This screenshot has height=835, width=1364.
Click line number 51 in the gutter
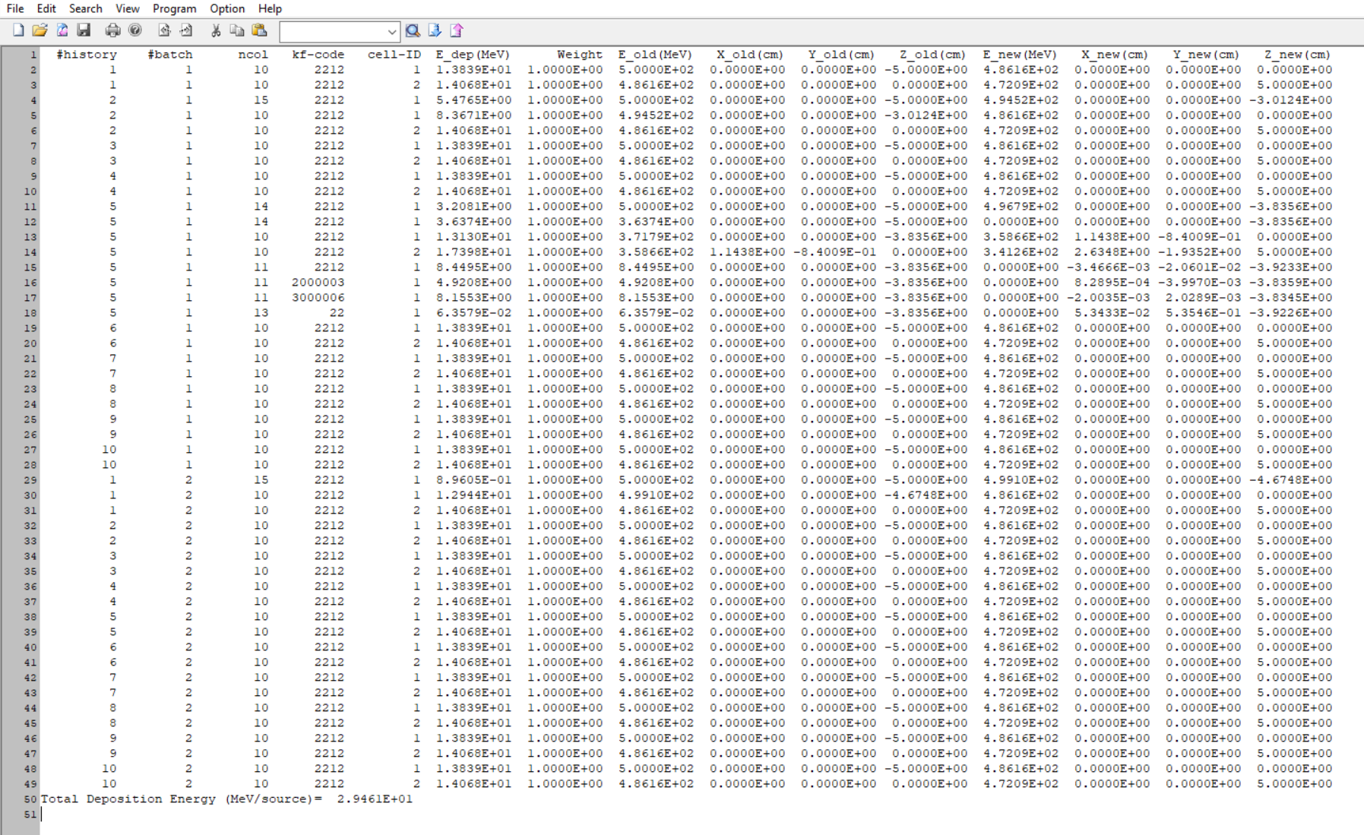tap(30, 814)
